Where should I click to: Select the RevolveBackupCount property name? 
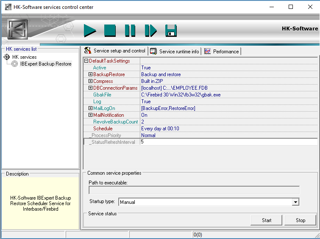pos(116,122)
